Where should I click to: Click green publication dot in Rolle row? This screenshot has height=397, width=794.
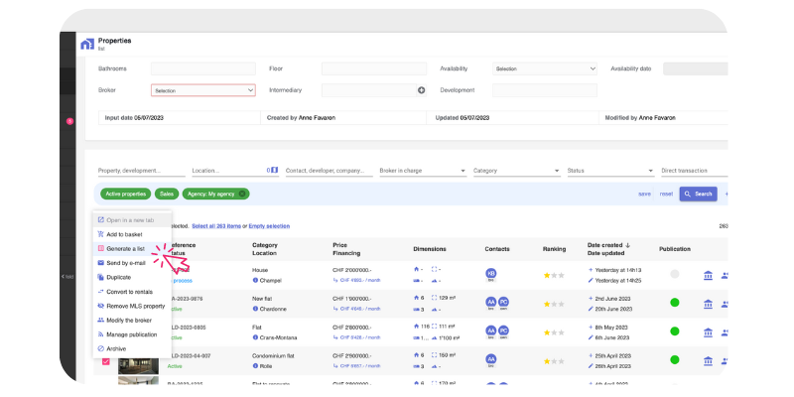pyautogui.click(x=675, y=359)
